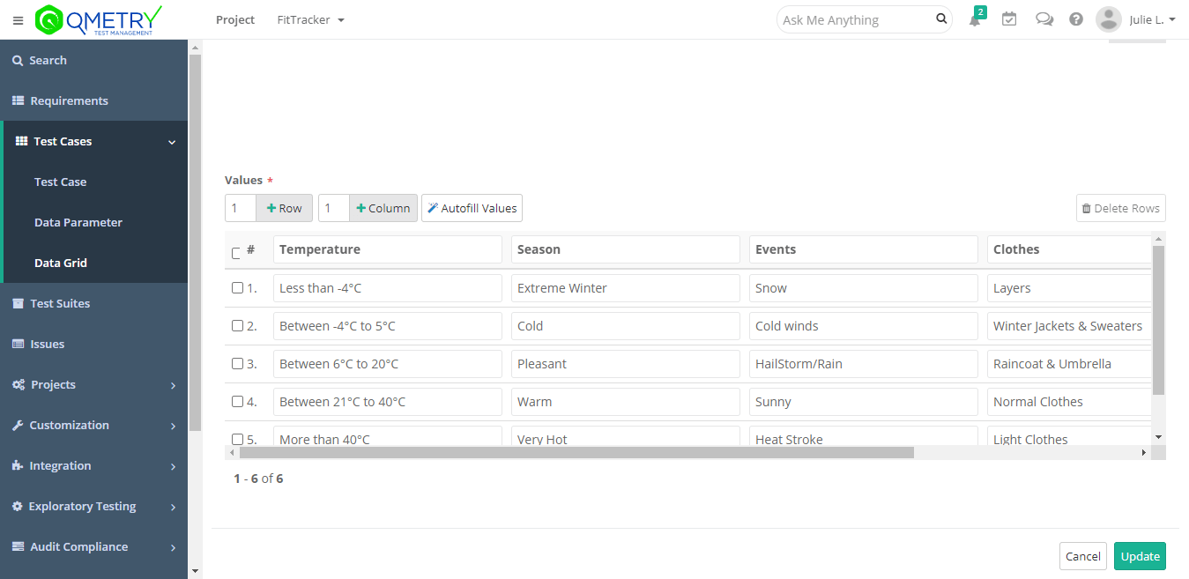Check the row 3 checkbox

237,363
